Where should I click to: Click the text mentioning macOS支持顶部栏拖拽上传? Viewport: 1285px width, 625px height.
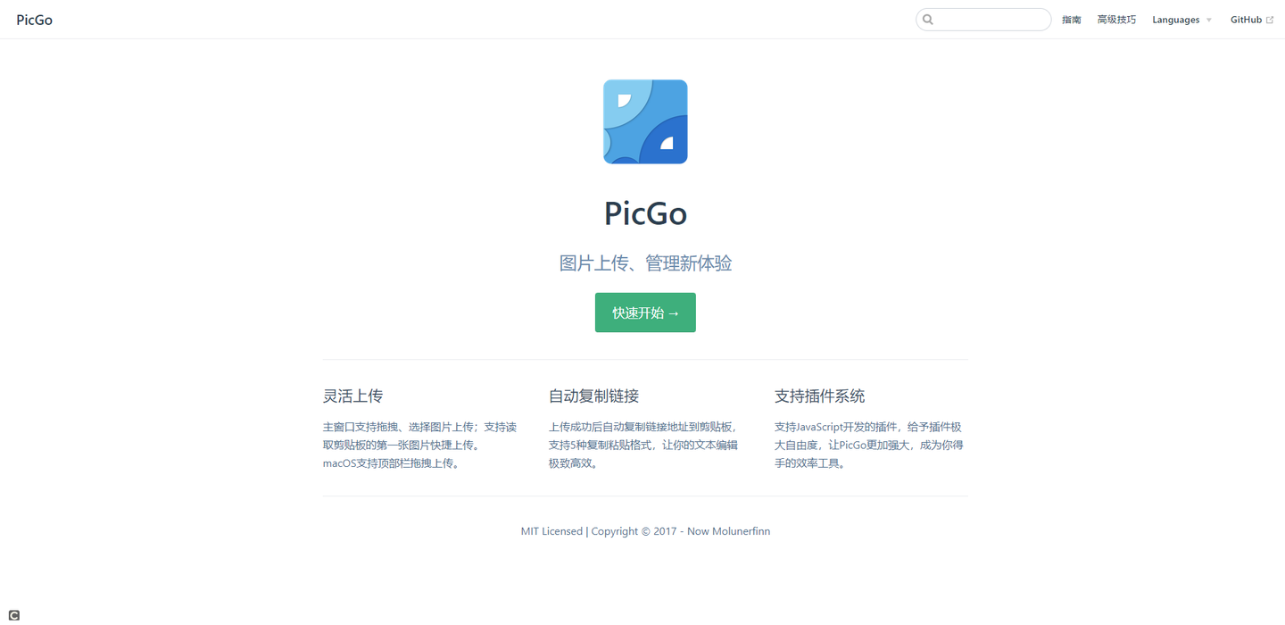[x=393, y=463]
